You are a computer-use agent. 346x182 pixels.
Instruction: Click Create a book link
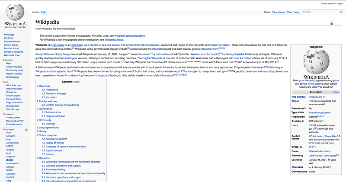(x=13, y=118)
